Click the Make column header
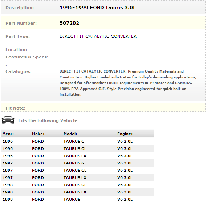 click(x=38, y=134)
